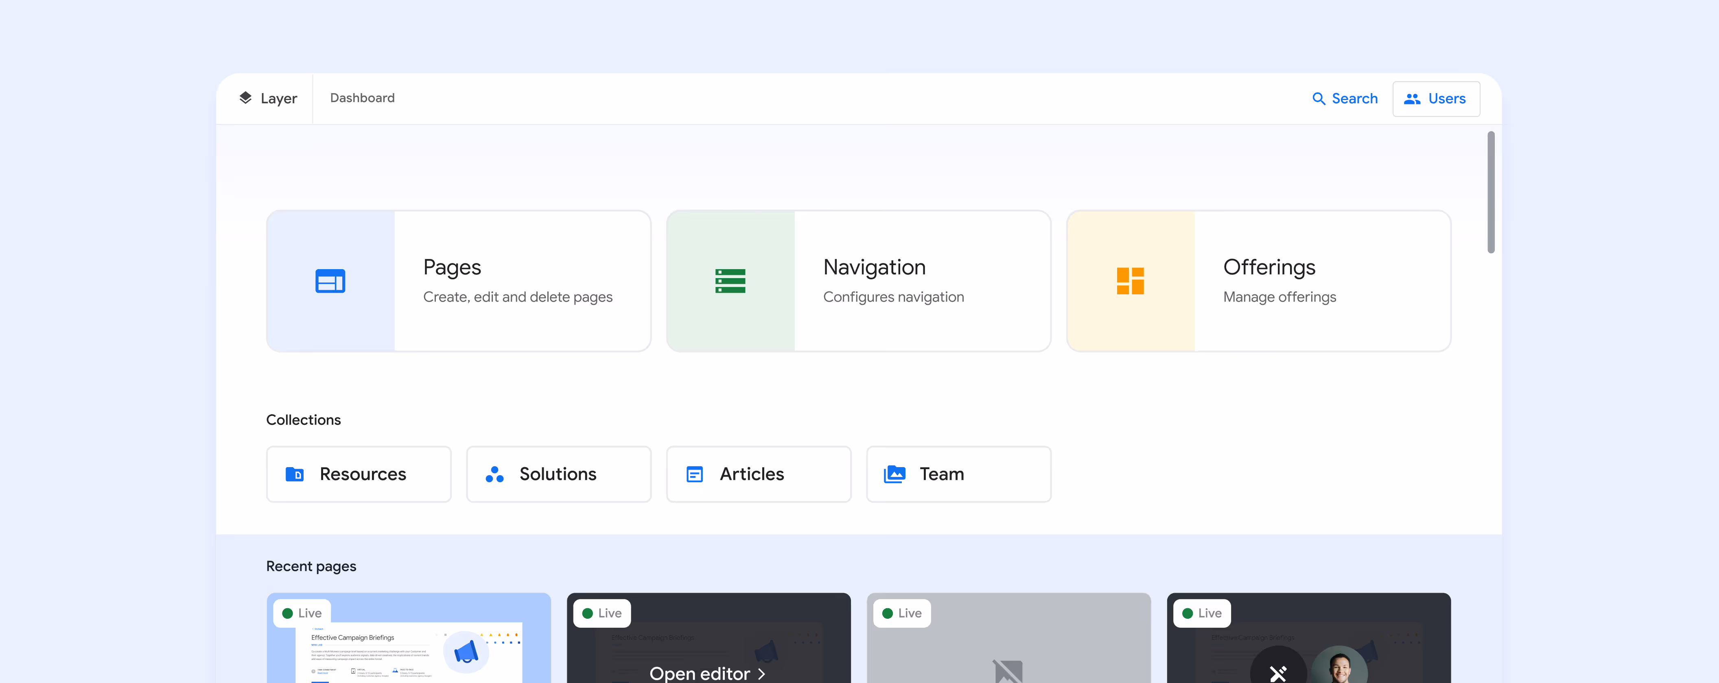Click Open editor on the second page

click(x=699, y=674)
